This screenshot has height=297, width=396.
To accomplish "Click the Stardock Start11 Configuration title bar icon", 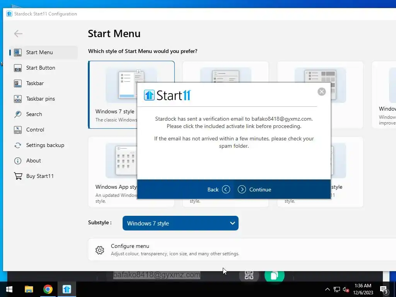I will pos(9,14).
